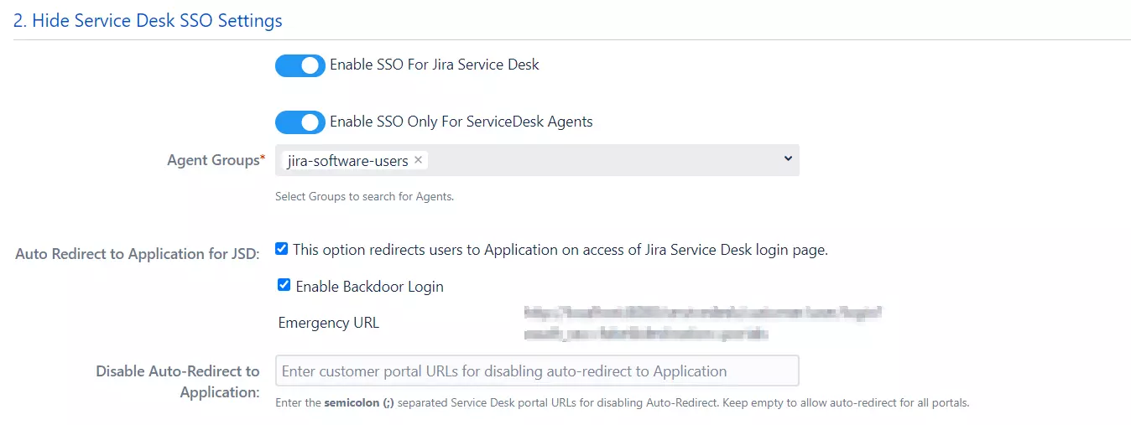
Task: Toggle Enable SSO Only For ServiceDesk Agents switch
Action: (x=300, y=122)
